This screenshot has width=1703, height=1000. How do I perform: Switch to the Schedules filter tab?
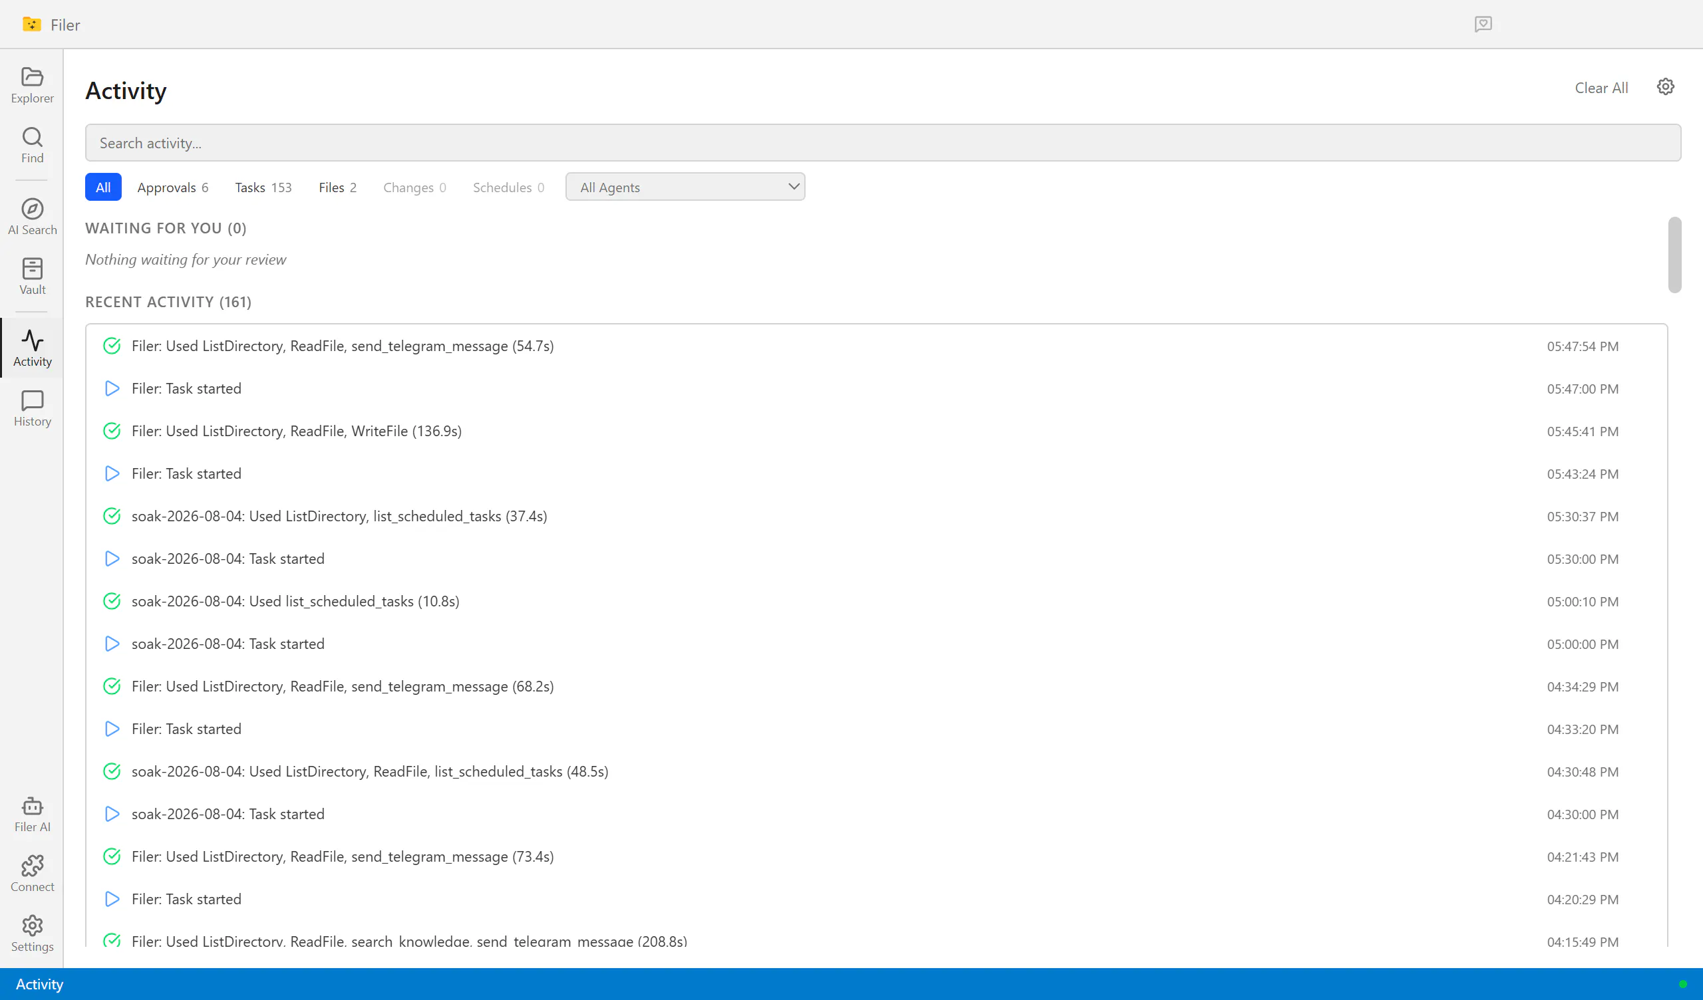[508, 187]
